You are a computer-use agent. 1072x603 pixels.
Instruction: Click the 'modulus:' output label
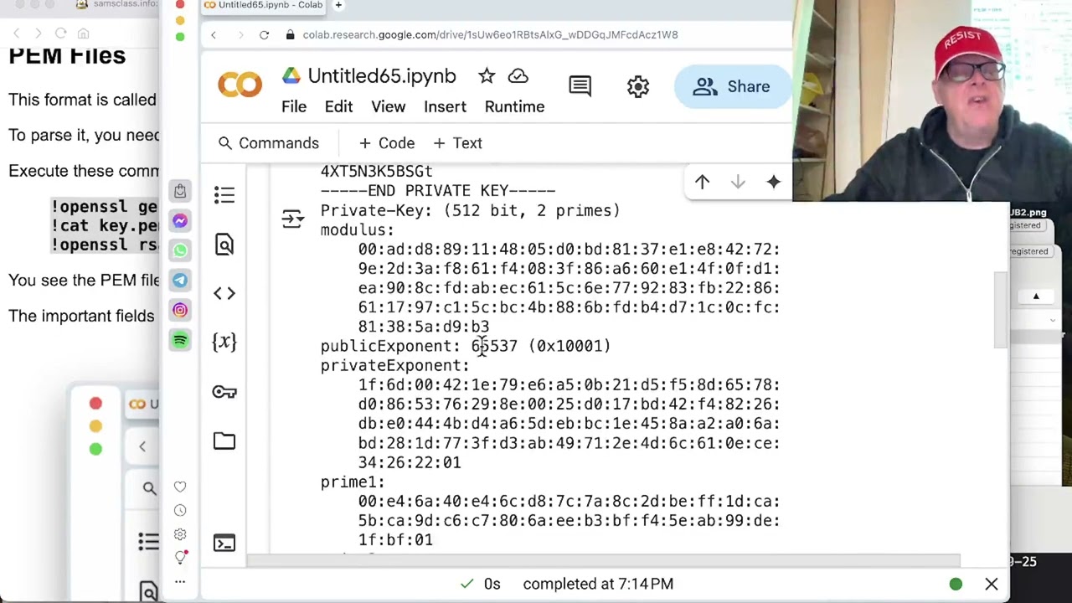(x=357, y=229)
